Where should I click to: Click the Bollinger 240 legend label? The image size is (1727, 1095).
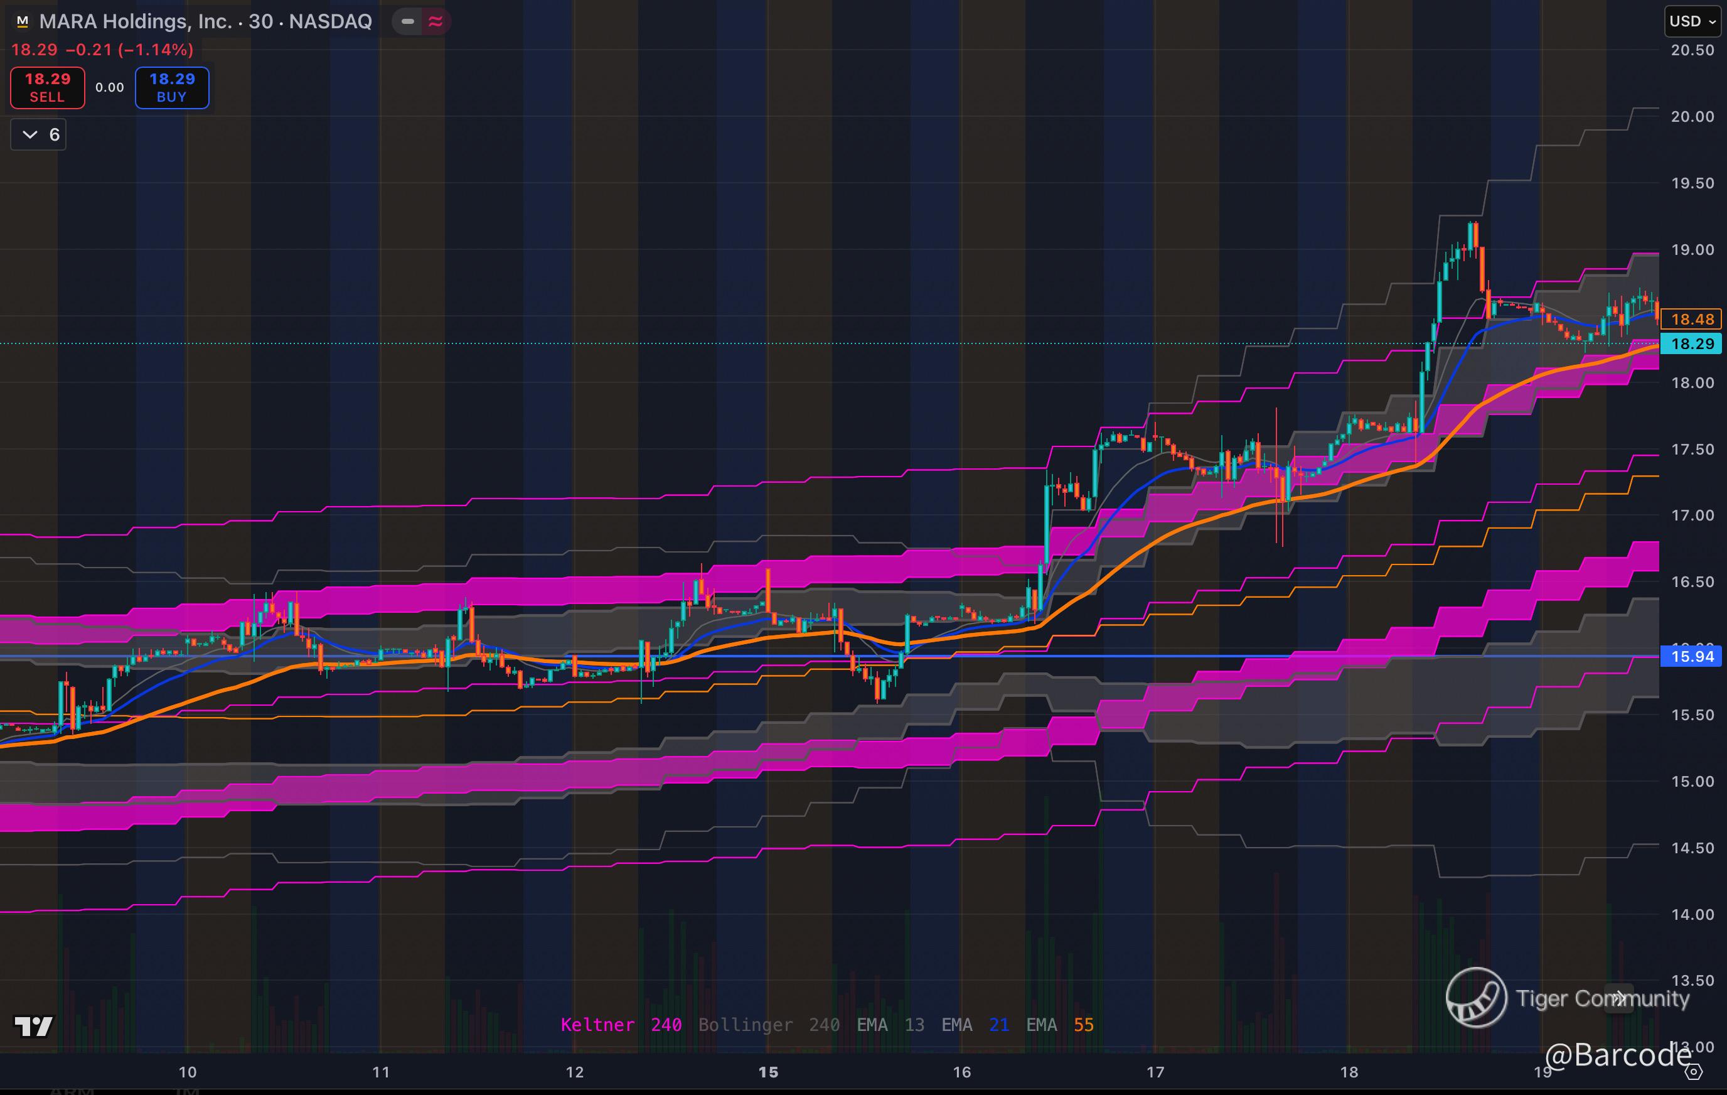pos(768,1025)
